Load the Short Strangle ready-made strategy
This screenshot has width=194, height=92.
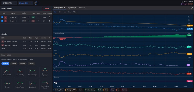[x=32, y=72]
